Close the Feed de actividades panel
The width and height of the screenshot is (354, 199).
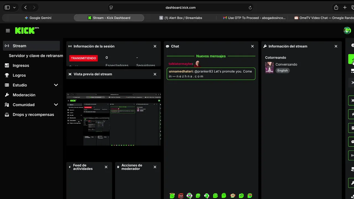pyautogui.click(x=106, y=167)
